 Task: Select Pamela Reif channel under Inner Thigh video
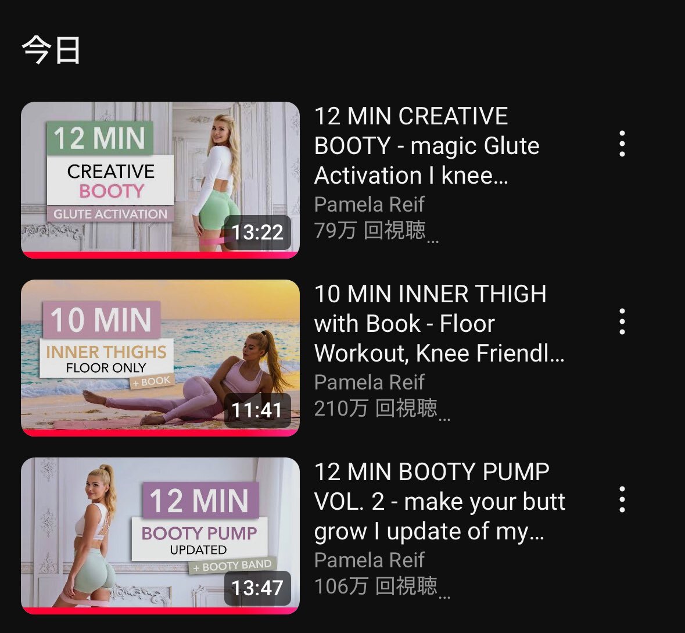[369, 382]
